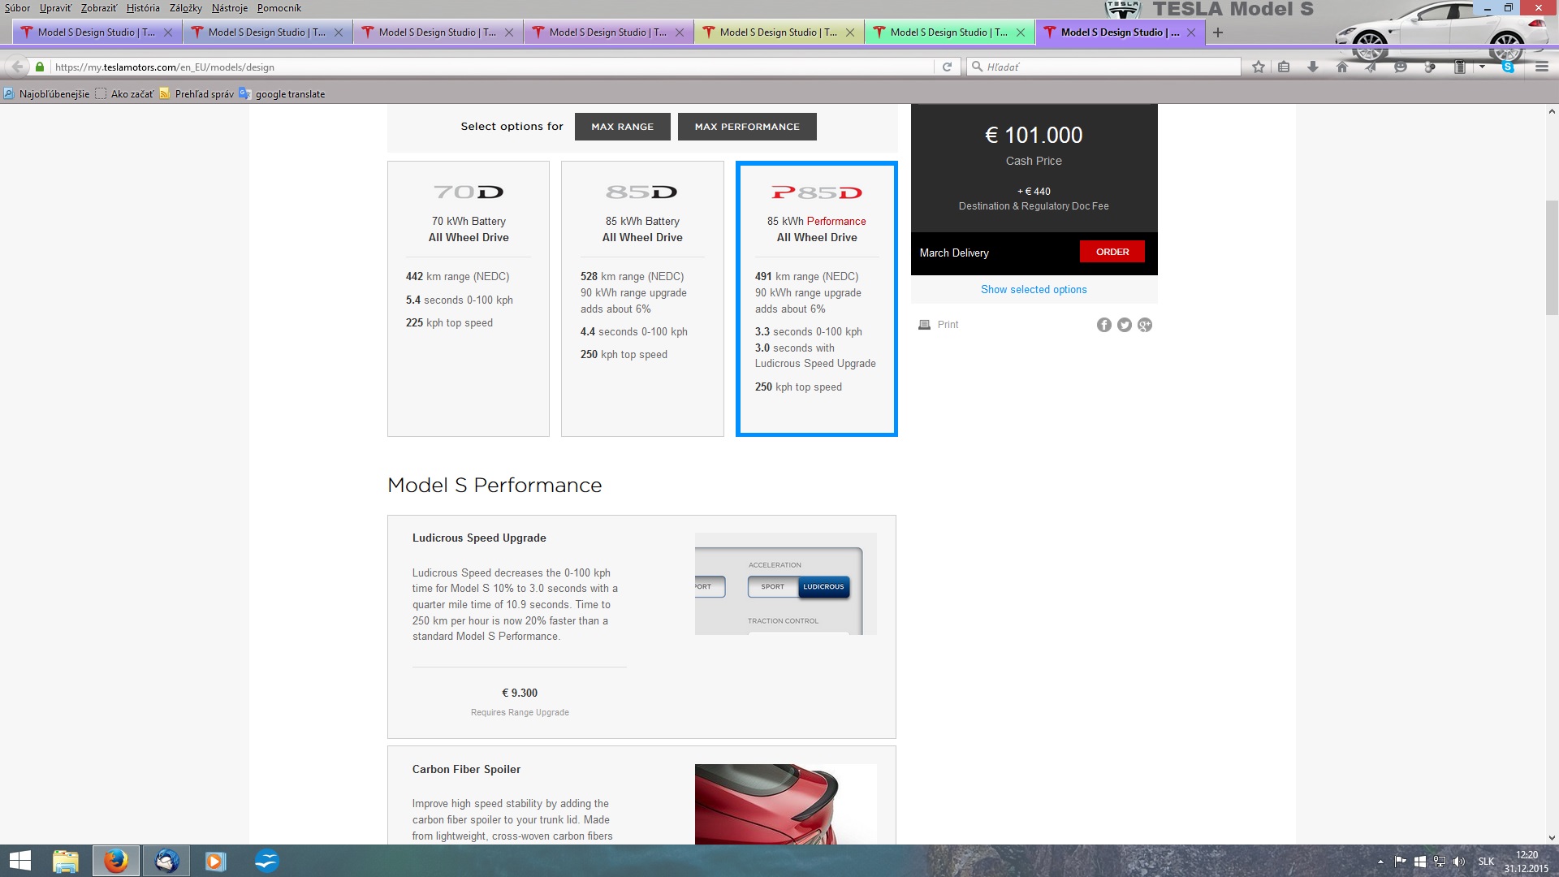The image size is (1559, 877).
Task: Open the Záložky menu
Action: [x=186, y=8]
